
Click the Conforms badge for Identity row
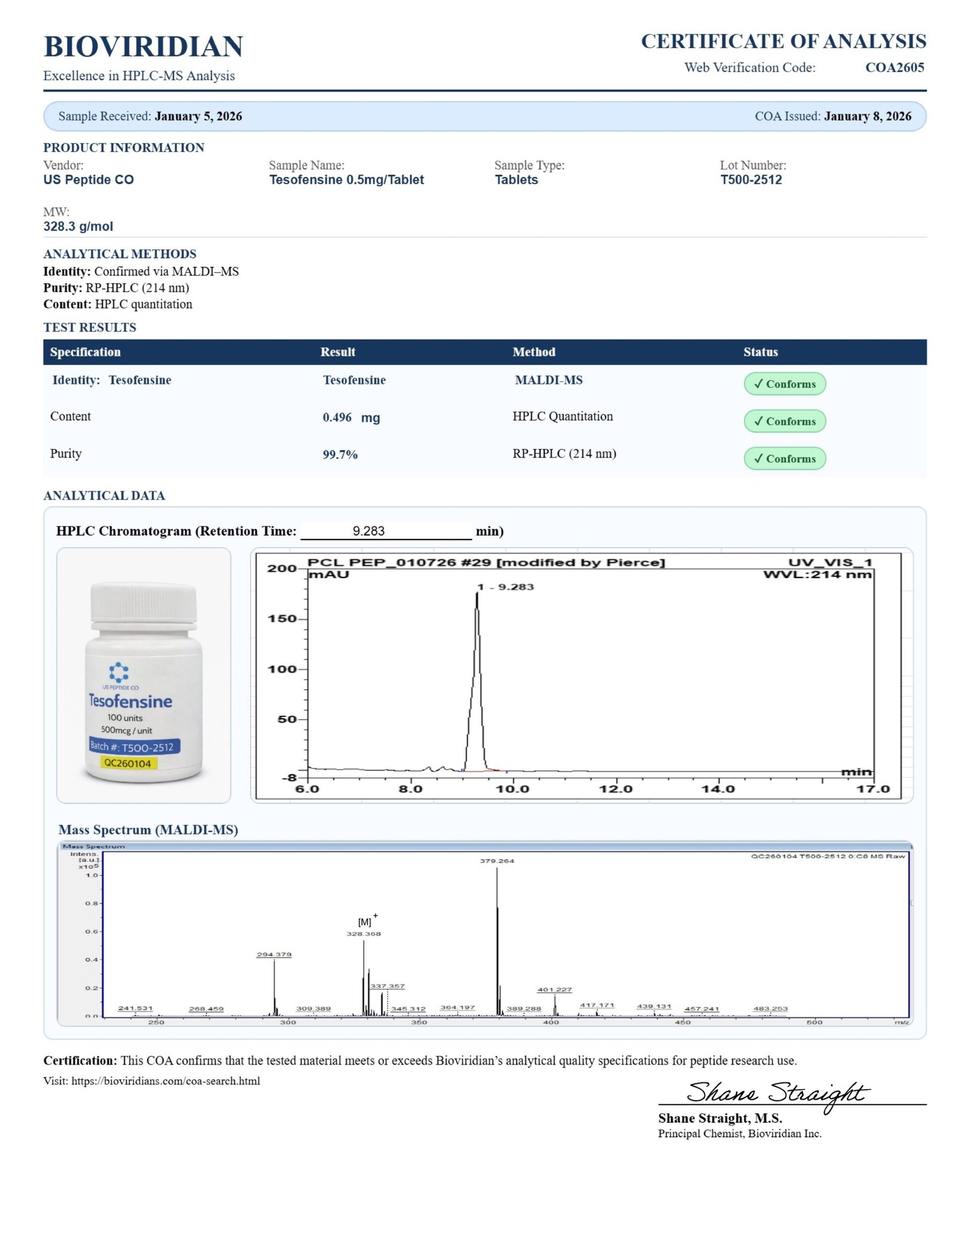point(784,384)
